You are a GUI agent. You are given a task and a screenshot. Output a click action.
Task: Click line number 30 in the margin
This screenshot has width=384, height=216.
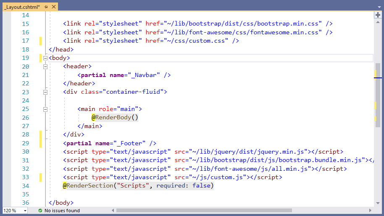[x=25, y=152]
